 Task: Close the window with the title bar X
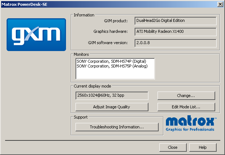(x=220, y=4)
